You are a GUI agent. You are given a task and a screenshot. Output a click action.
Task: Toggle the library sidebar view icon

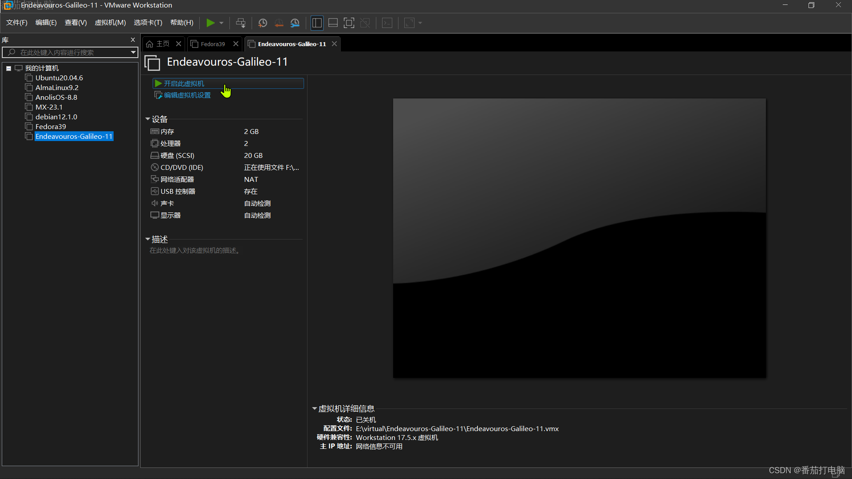click(x=317, y=23)
